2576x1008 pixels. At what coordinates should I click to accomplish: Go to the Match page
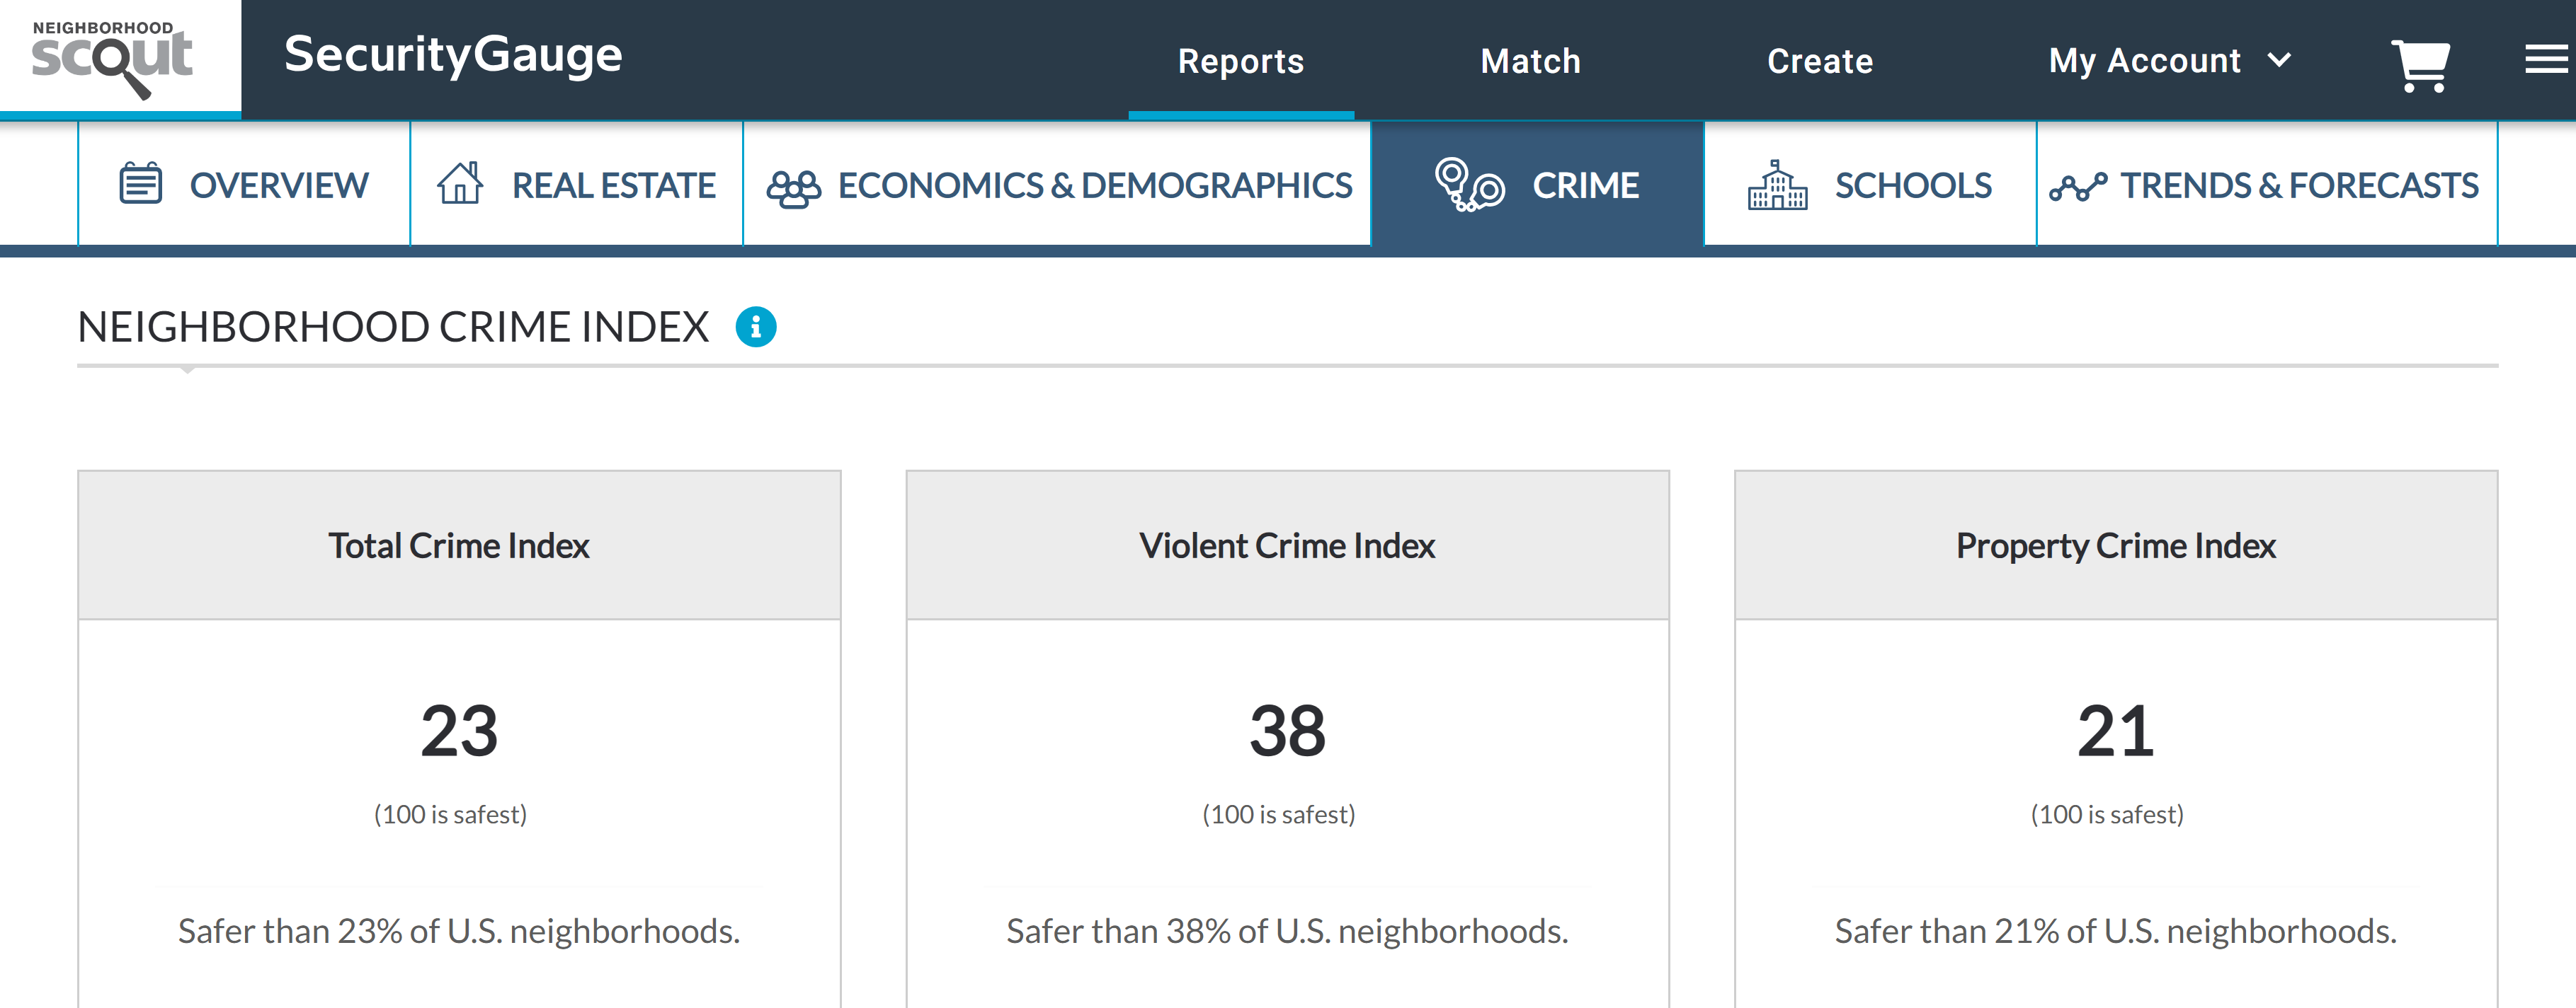(1530, 61)
